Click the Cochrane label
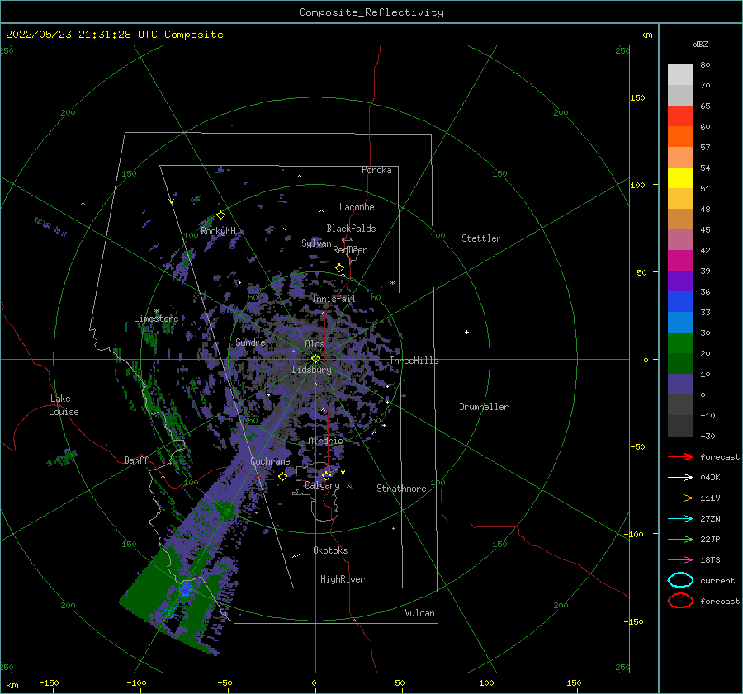The image size is (743, 694). click(270, 461)
